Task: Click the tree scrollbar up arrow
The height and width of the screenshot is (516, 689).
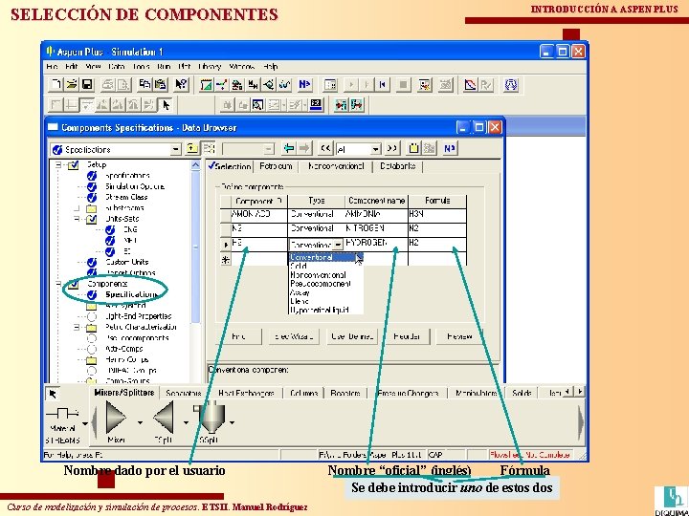Action: (195, 165)
